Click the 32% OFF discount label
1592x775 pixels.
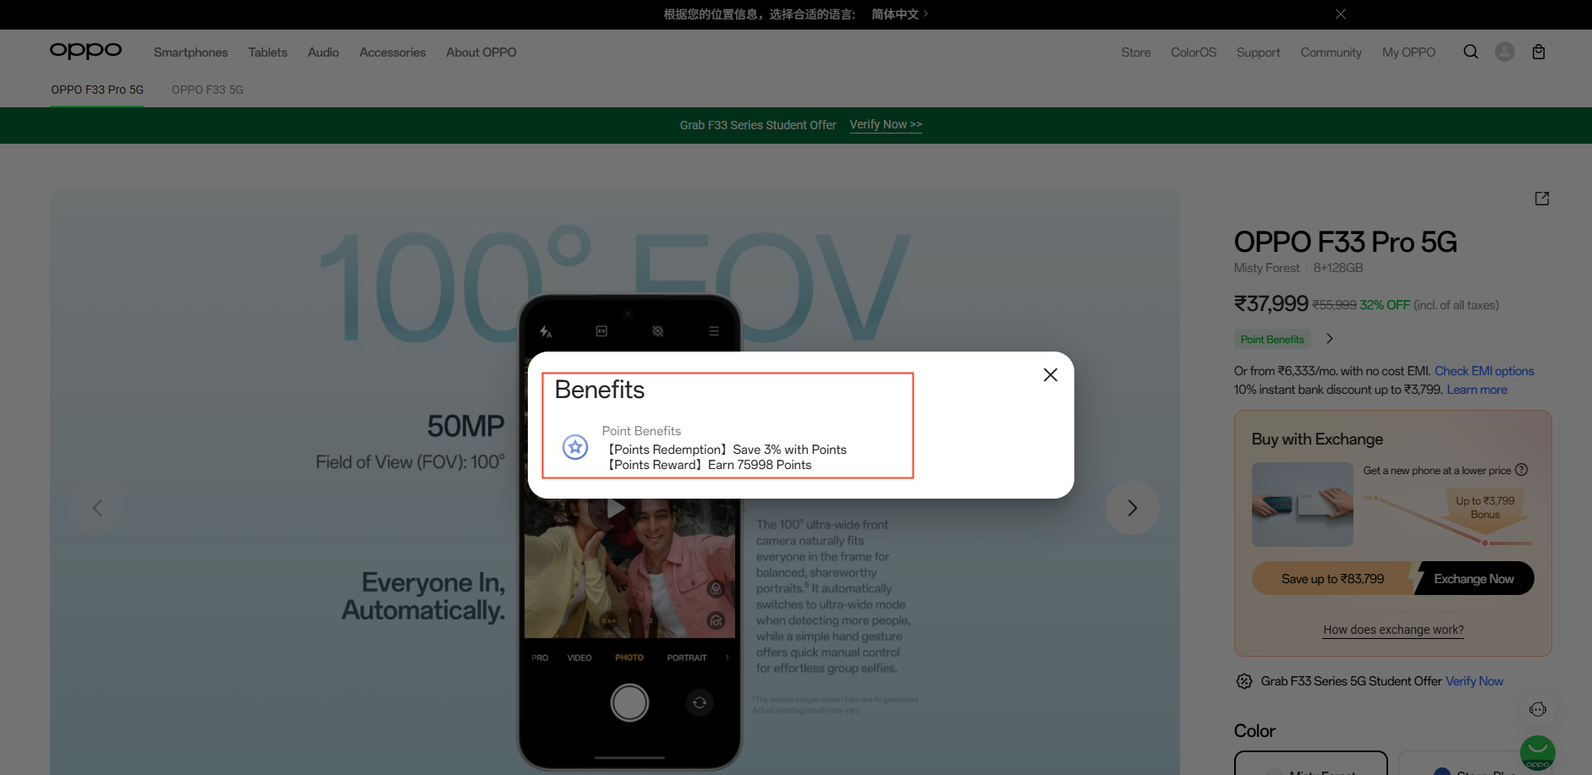1385,305
